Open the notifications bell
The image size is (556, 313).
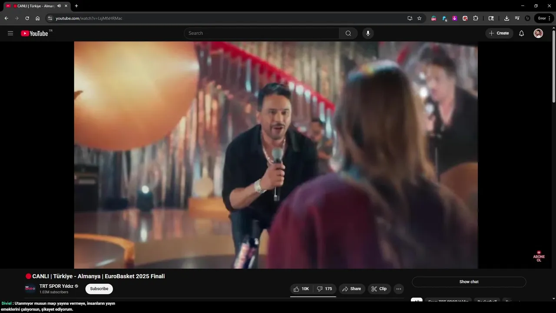point(522,33)
